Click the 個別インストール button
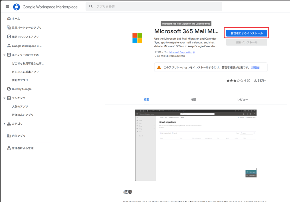Screen dimensions: 290x202 coord(247,42)
